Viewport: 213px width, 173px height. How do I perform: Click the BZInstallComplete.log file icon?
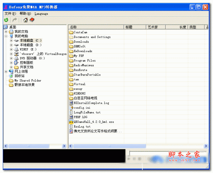tap(71, 103)
